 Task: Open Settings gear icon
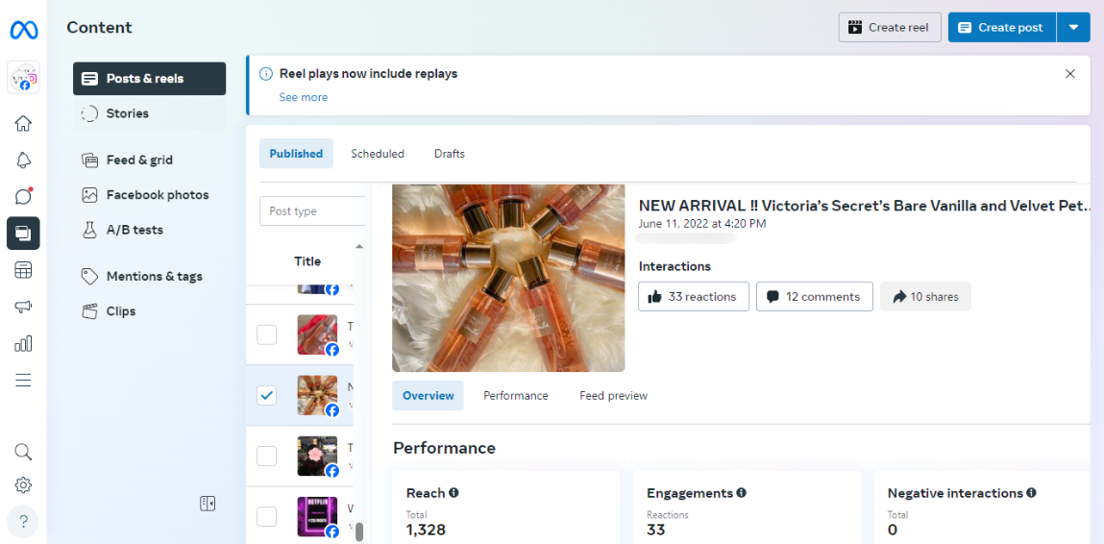[23, 485]
